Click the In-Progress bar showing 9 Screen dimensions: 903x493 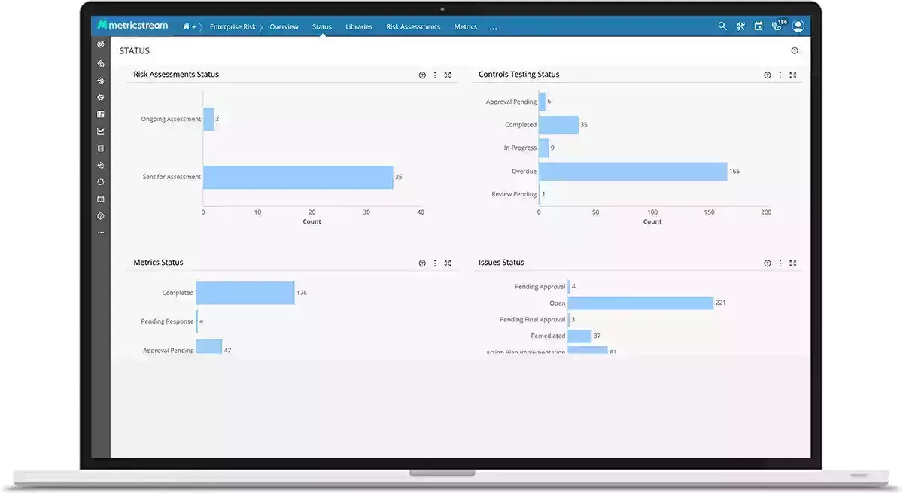pos(544,148)
